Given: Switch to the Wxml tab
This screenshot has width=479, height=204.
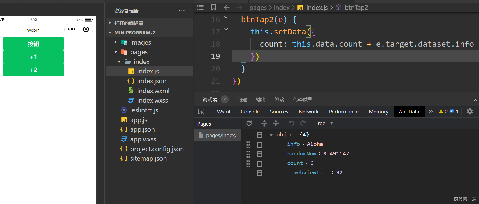Looking at the screenshot, I should pos(224,112).
